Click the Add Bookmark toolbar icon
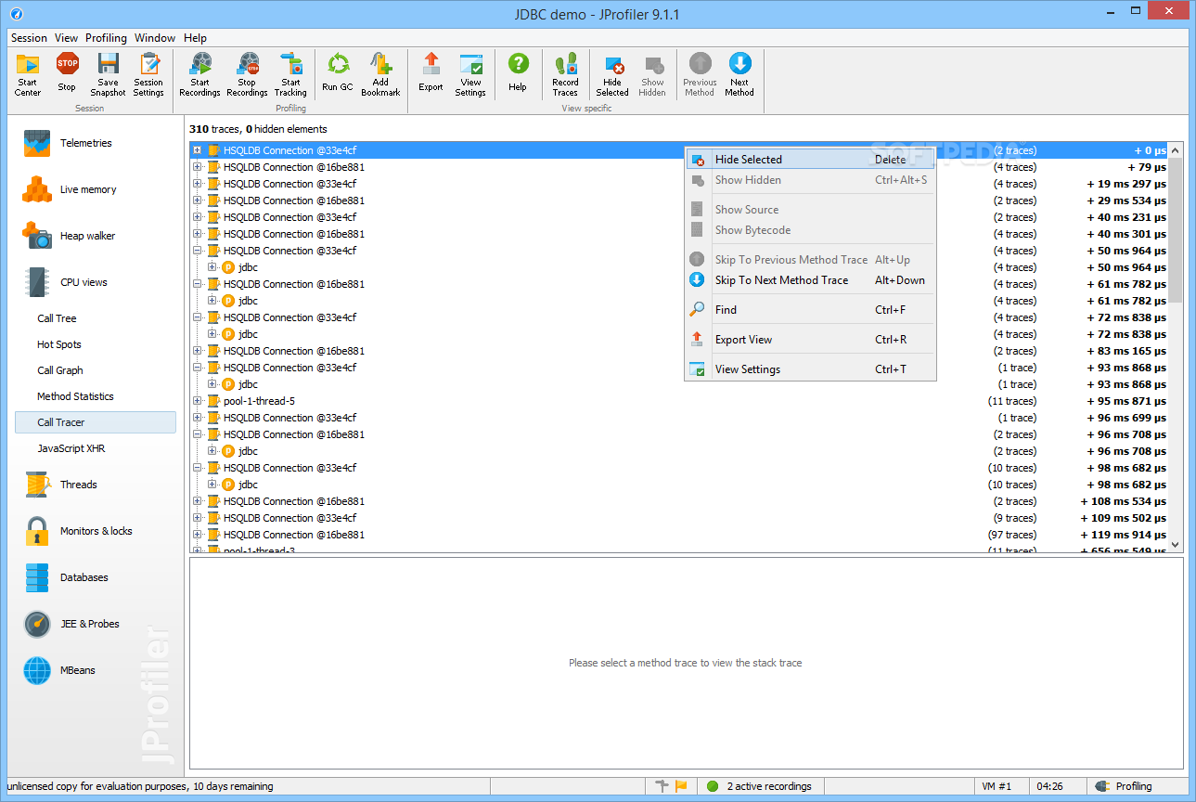 tap(380, 63)
